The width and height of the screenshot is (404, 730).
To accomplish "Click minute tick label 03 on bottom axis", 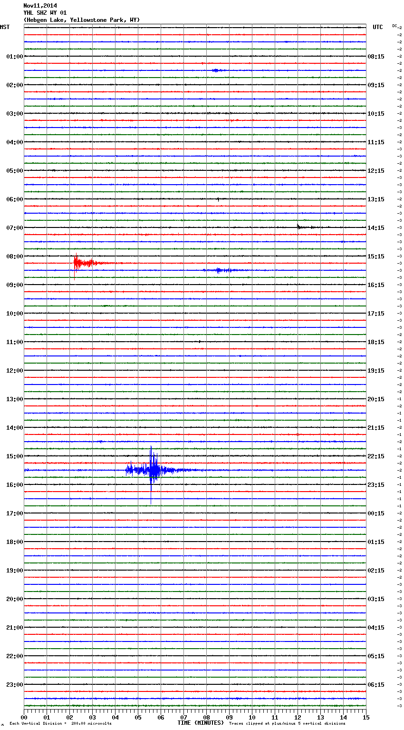I will 92,717.
